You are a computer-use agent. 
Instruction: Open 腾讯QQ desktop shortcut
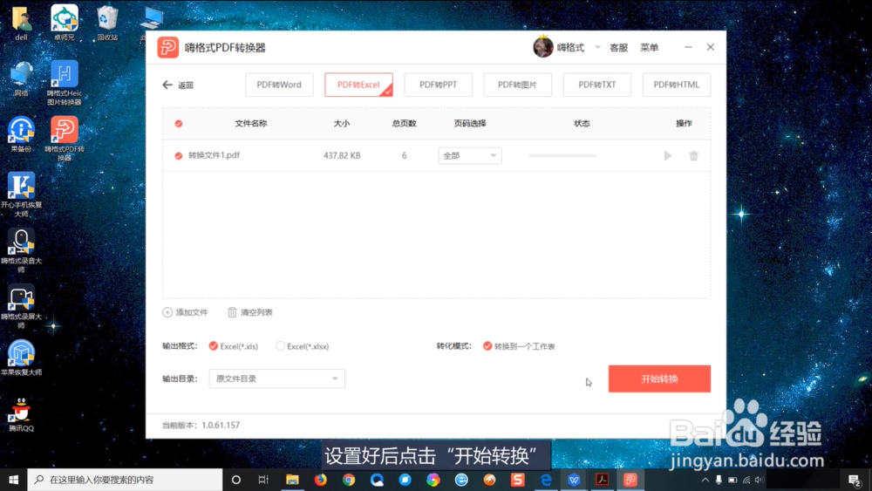tap(21, 414)
